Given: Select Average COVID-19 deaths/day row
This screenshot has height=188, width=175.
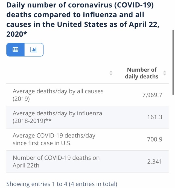Looking at the screenshot, I should (87, 139).
